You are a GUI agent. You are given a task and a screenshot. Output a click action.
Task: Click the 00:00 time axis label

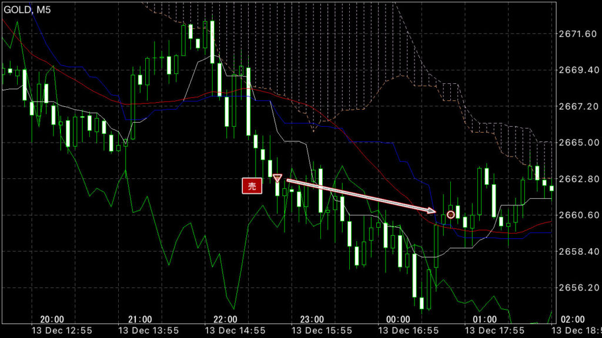(398, 319)
